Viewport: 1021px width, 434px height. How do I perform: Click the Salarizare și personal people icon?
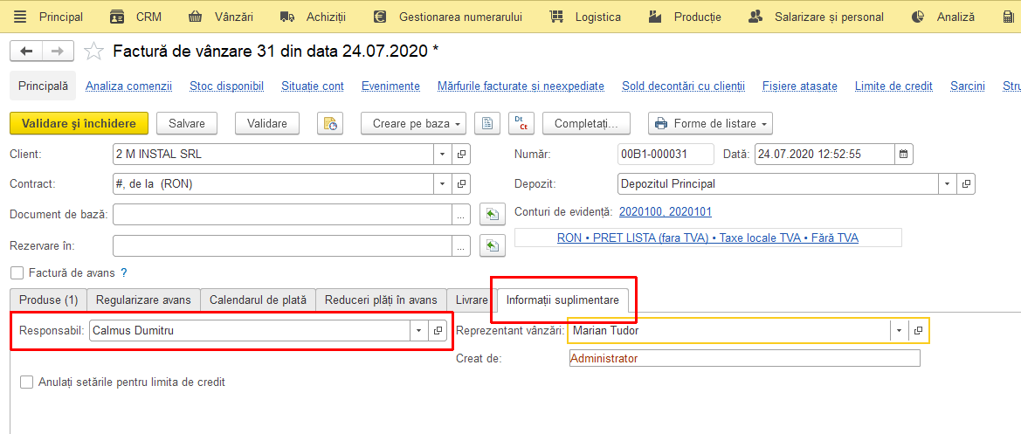tap(755, 17)
